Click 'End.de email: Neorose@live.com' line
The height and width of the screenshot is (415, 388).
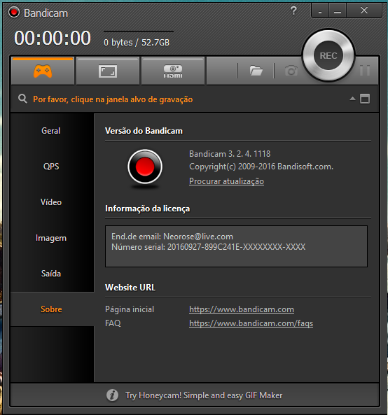pyautogui.click(x=172, y=237)
